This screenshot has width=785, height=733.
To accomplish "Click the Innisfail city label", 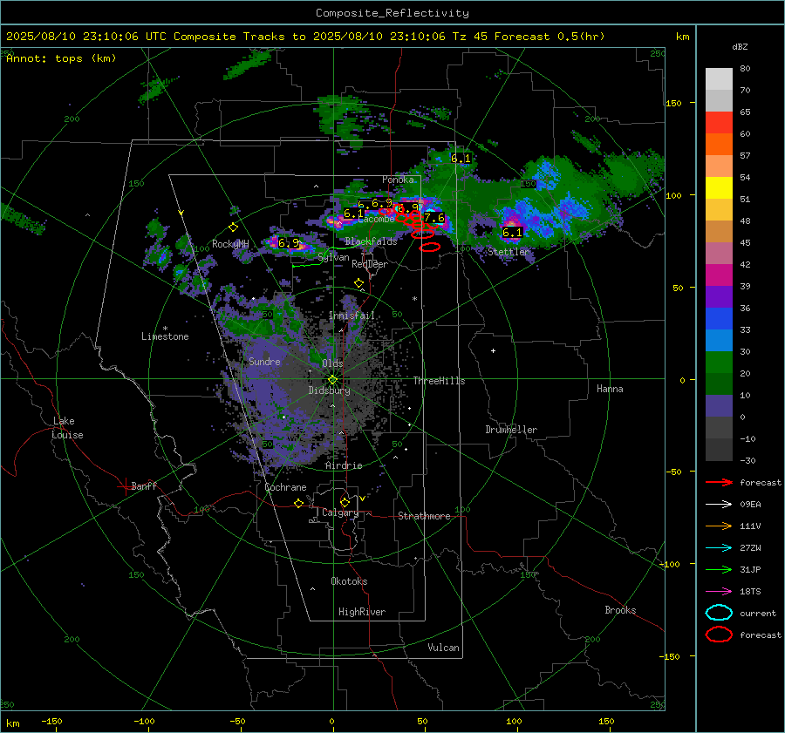I will [352, 316].
